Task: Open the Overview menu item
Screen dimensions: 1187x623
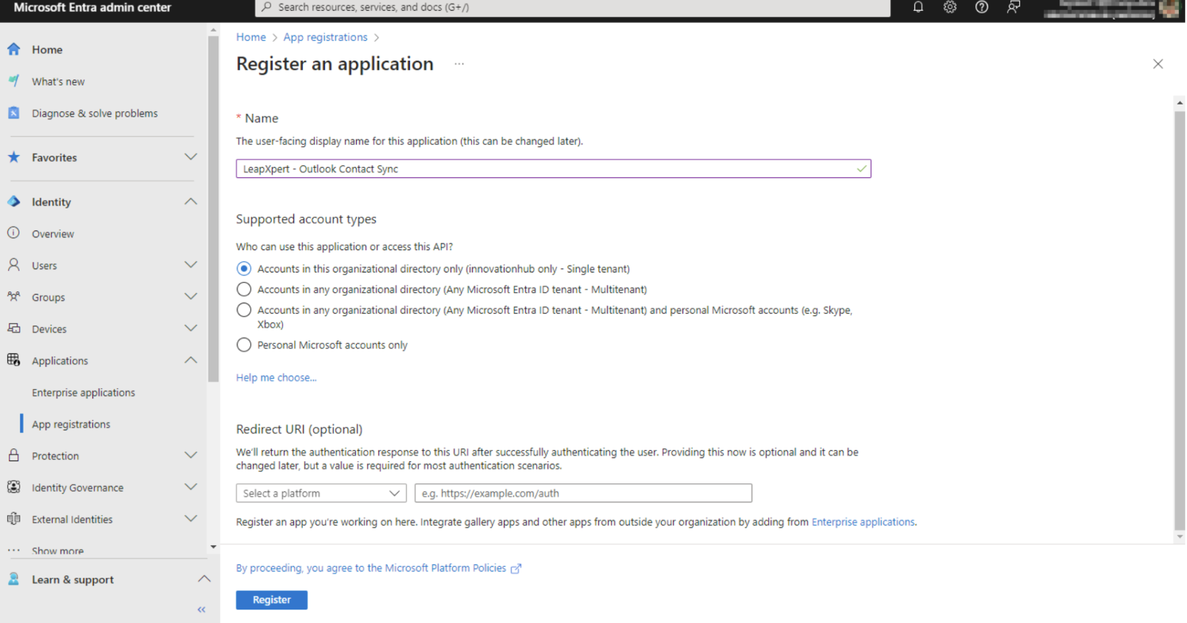Action: pyautogui.click(x=53, y=234)
